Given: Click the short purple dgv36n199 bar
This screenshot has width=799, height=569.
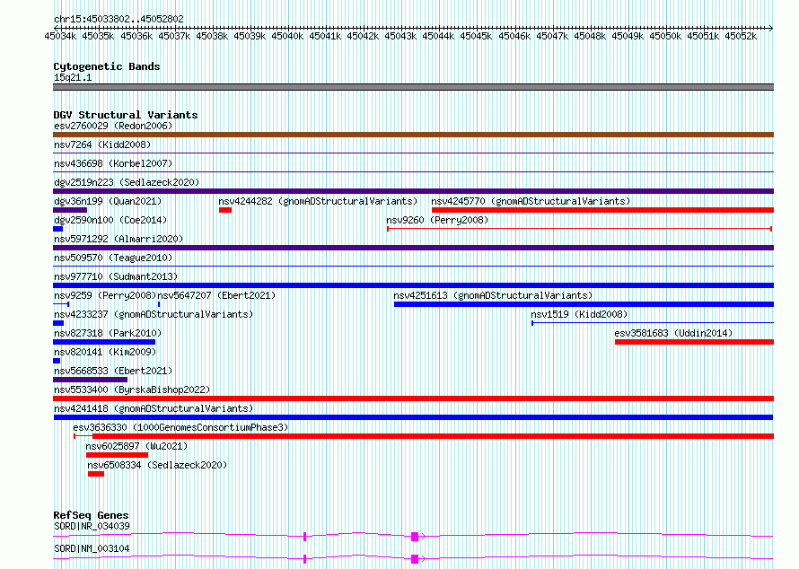Looking at the screenshot, I should (x=70, y=210).
